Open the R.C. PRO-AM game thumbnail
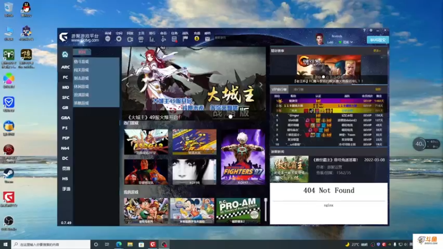Screen dimensions: 443x249 coord(238,211)
